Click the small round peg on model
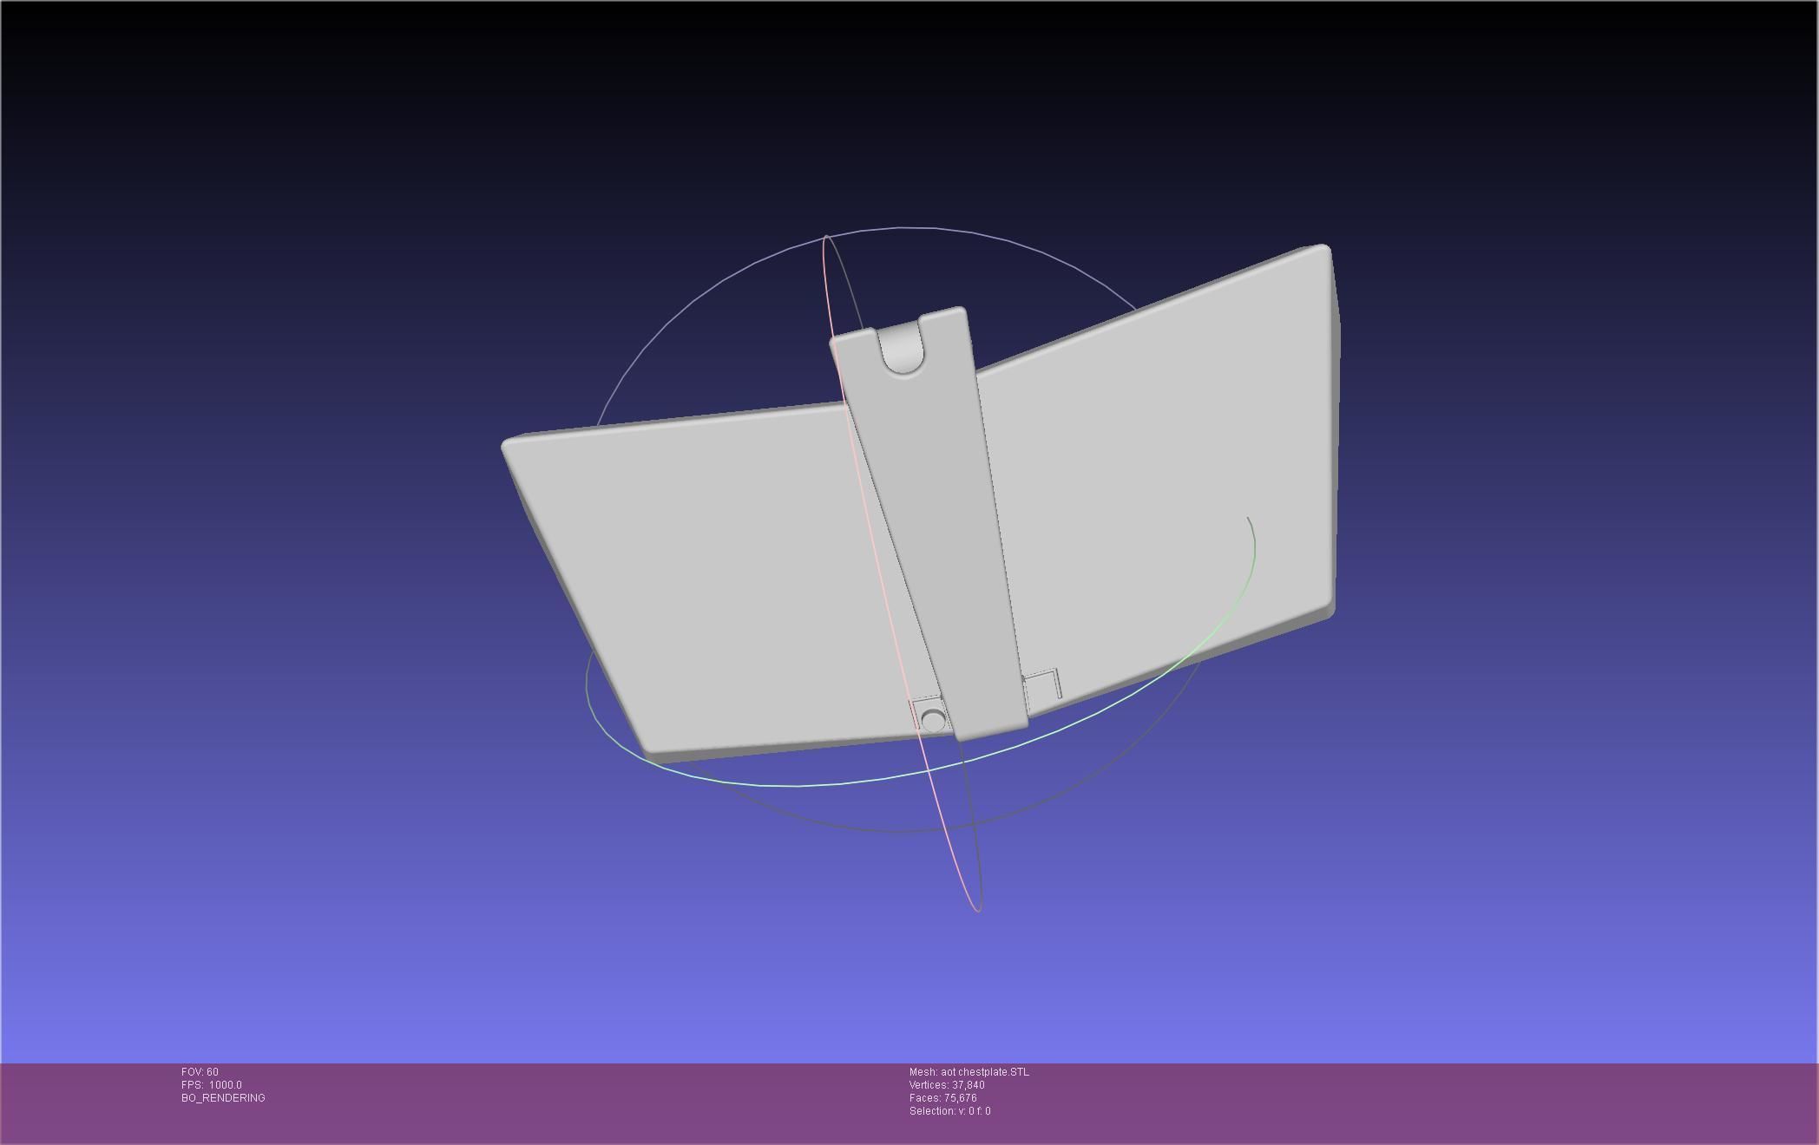1819x1145 pixels. click(933, 720)
